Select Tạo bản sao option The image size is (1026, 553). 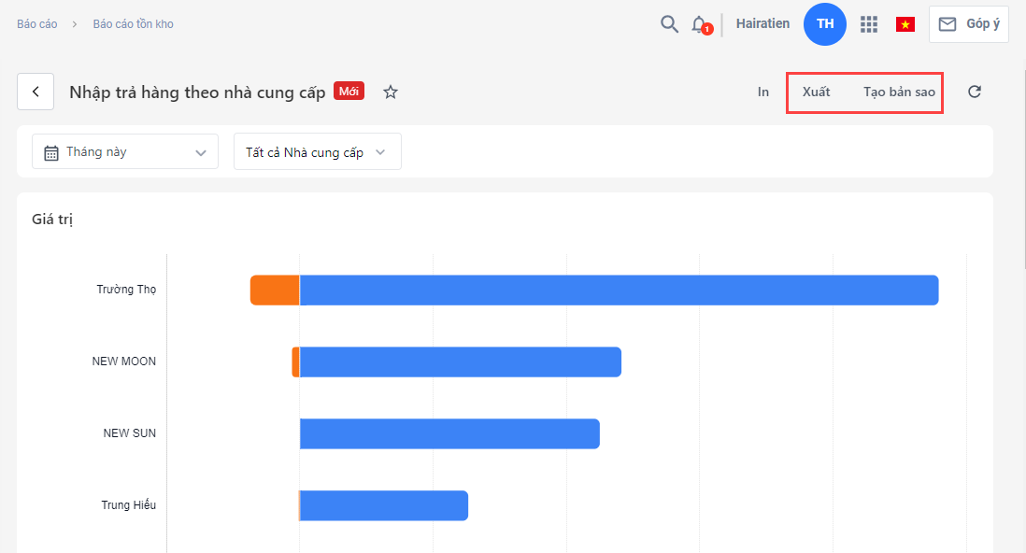899,92
